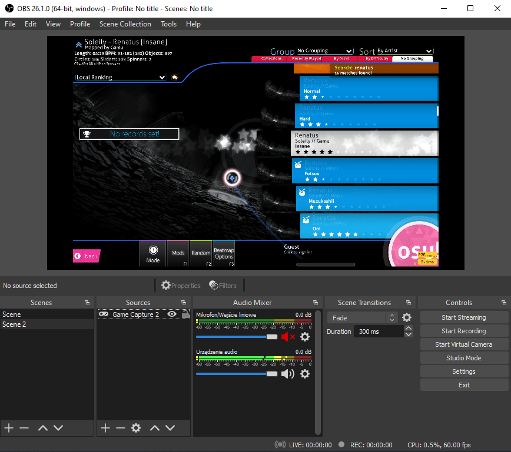511x452 pixels.
Task: Pop out the Audio Mixer dock
Action: [x=316, y=303]
